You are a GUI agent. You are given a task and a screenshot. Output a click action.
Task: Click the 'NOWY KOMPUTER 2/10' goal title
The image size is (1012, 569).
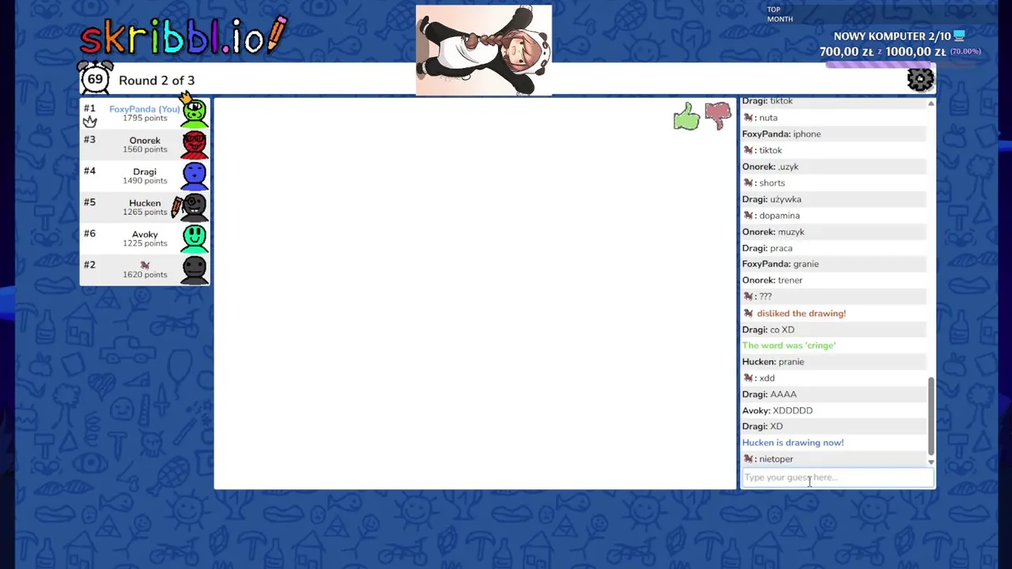[892, 36]
